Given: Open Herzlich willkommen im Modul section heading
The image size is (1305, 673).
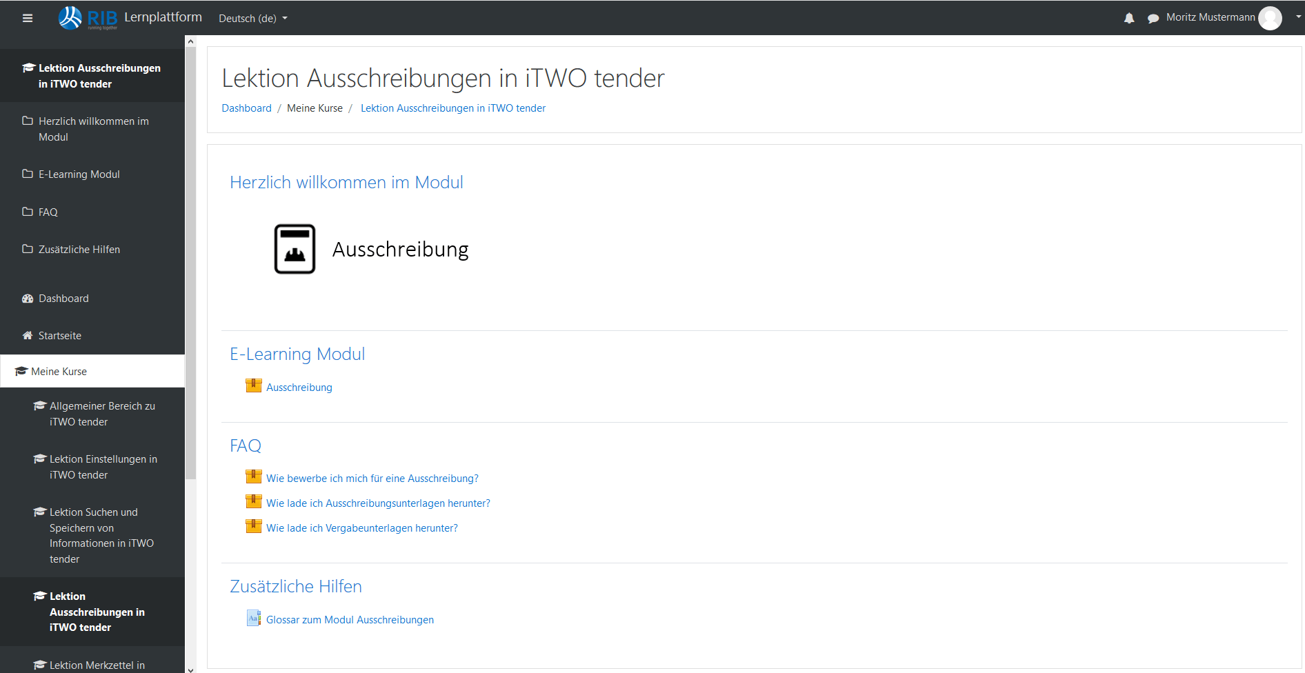Looking at the screenshot, I should tap(346, 182).
